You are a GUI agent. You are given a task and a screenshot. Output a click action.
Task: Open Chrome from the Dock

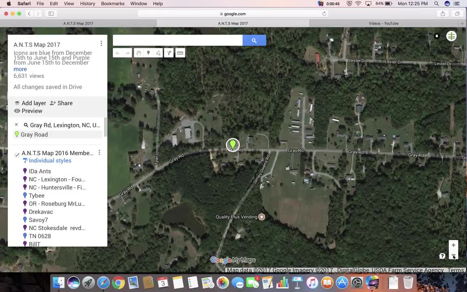click(118, 282)
